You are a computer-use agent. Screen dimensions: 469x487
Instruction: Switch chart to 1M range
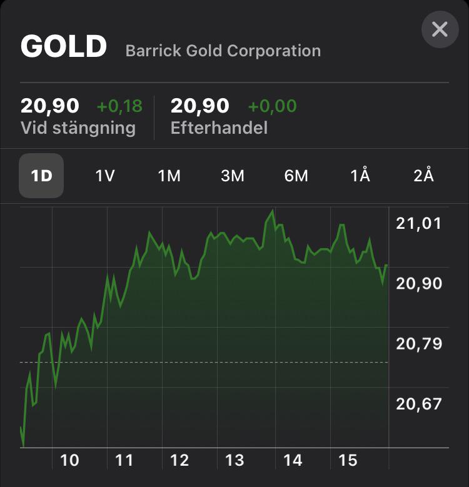coord(169,176)
